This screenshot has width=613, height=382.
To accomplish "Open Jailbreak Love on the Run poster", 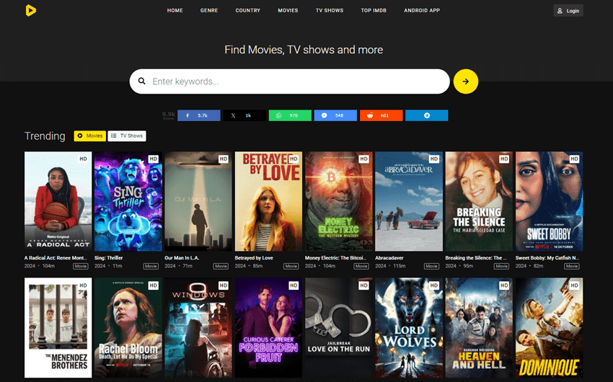I will click(x=338, y=327).
